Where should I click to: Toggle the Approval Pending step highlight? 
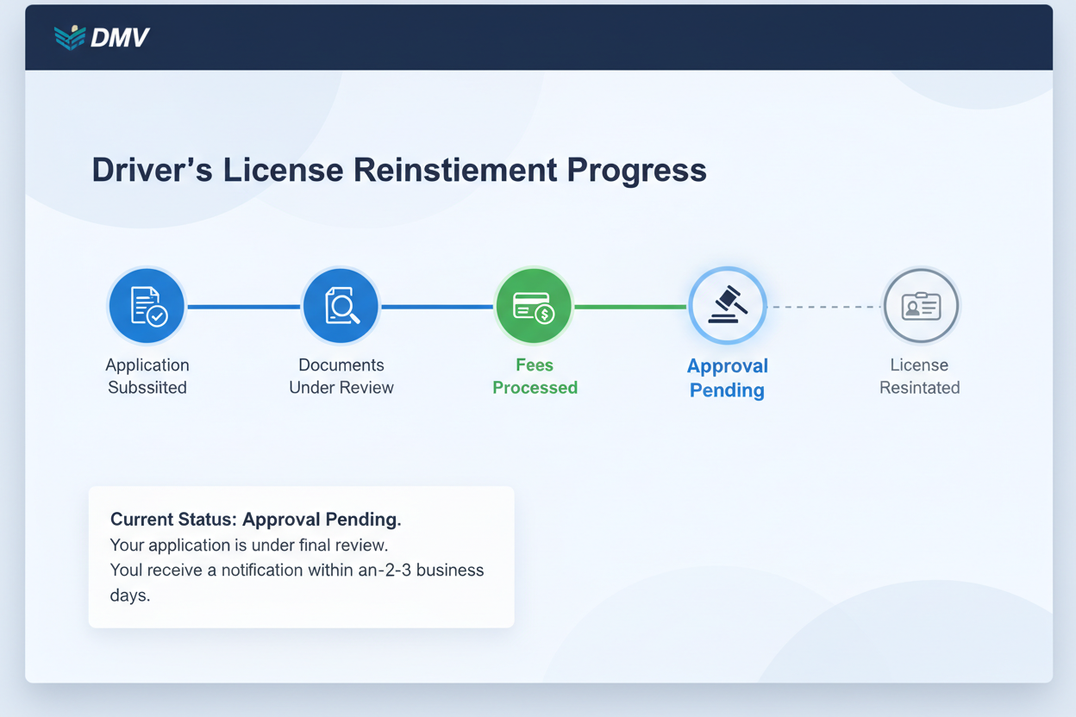click(727, 305)
